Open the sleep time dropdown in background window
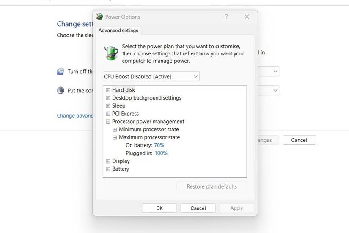Screen dimensions: 349x233 coord(269,90)
